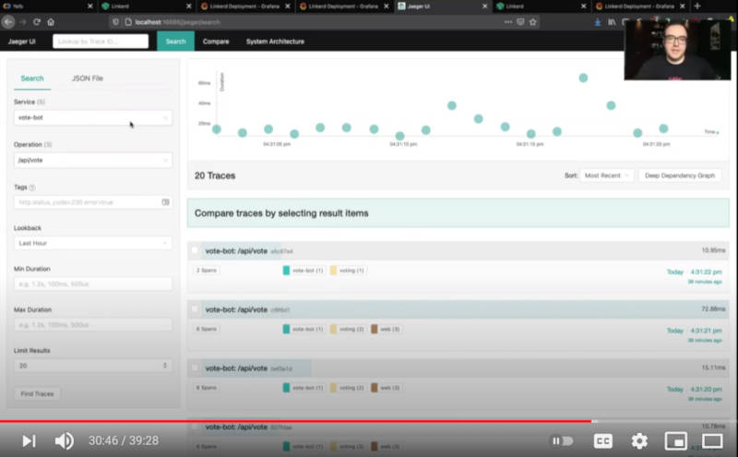Bookmark page with the star icon

coord(533,21)
